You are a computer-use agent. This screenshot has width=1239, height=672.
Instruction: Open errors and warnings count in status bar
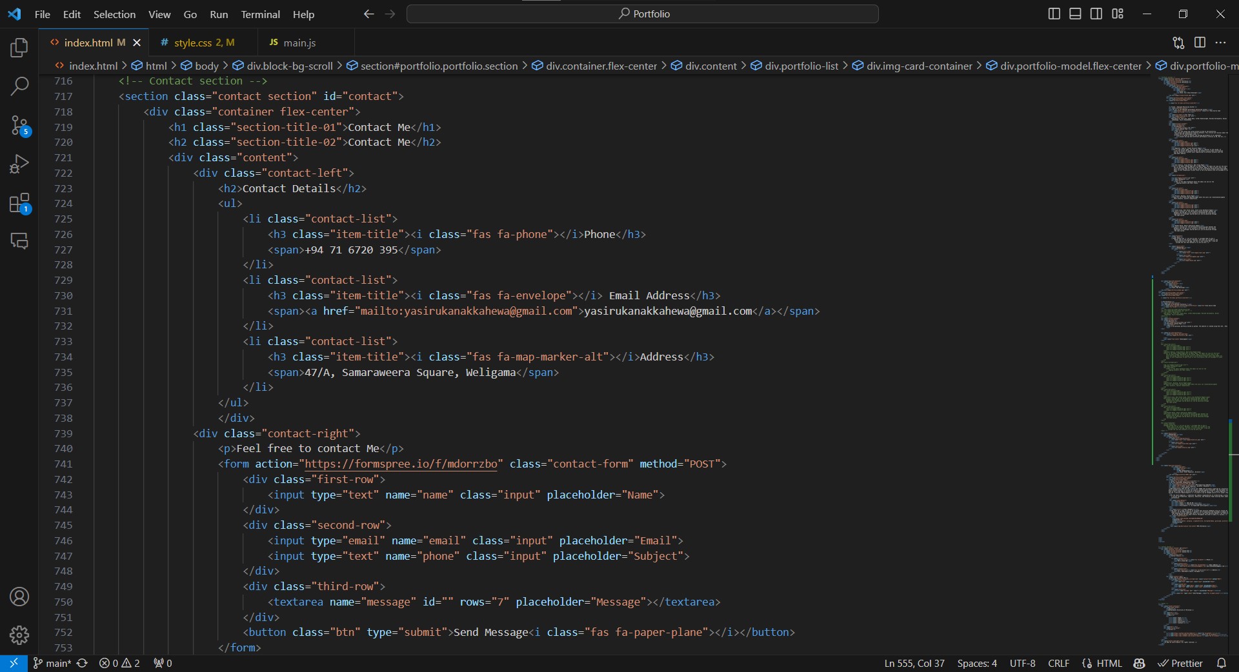(x=119, y=663)
